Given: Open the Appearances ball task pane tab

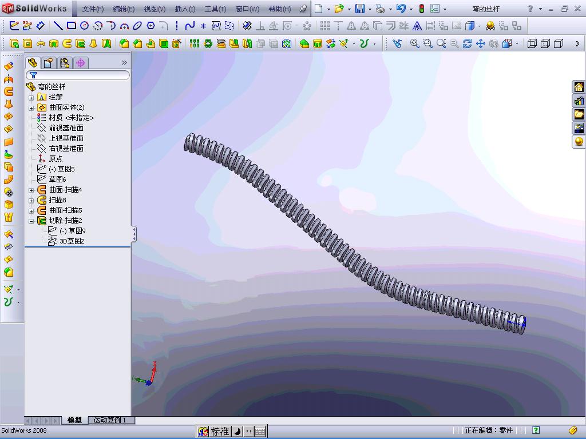Looking at the screenshot, I should tap(579, 142).
